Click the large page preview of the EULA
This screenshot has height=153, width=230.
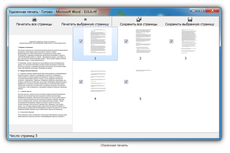[41, 80]
